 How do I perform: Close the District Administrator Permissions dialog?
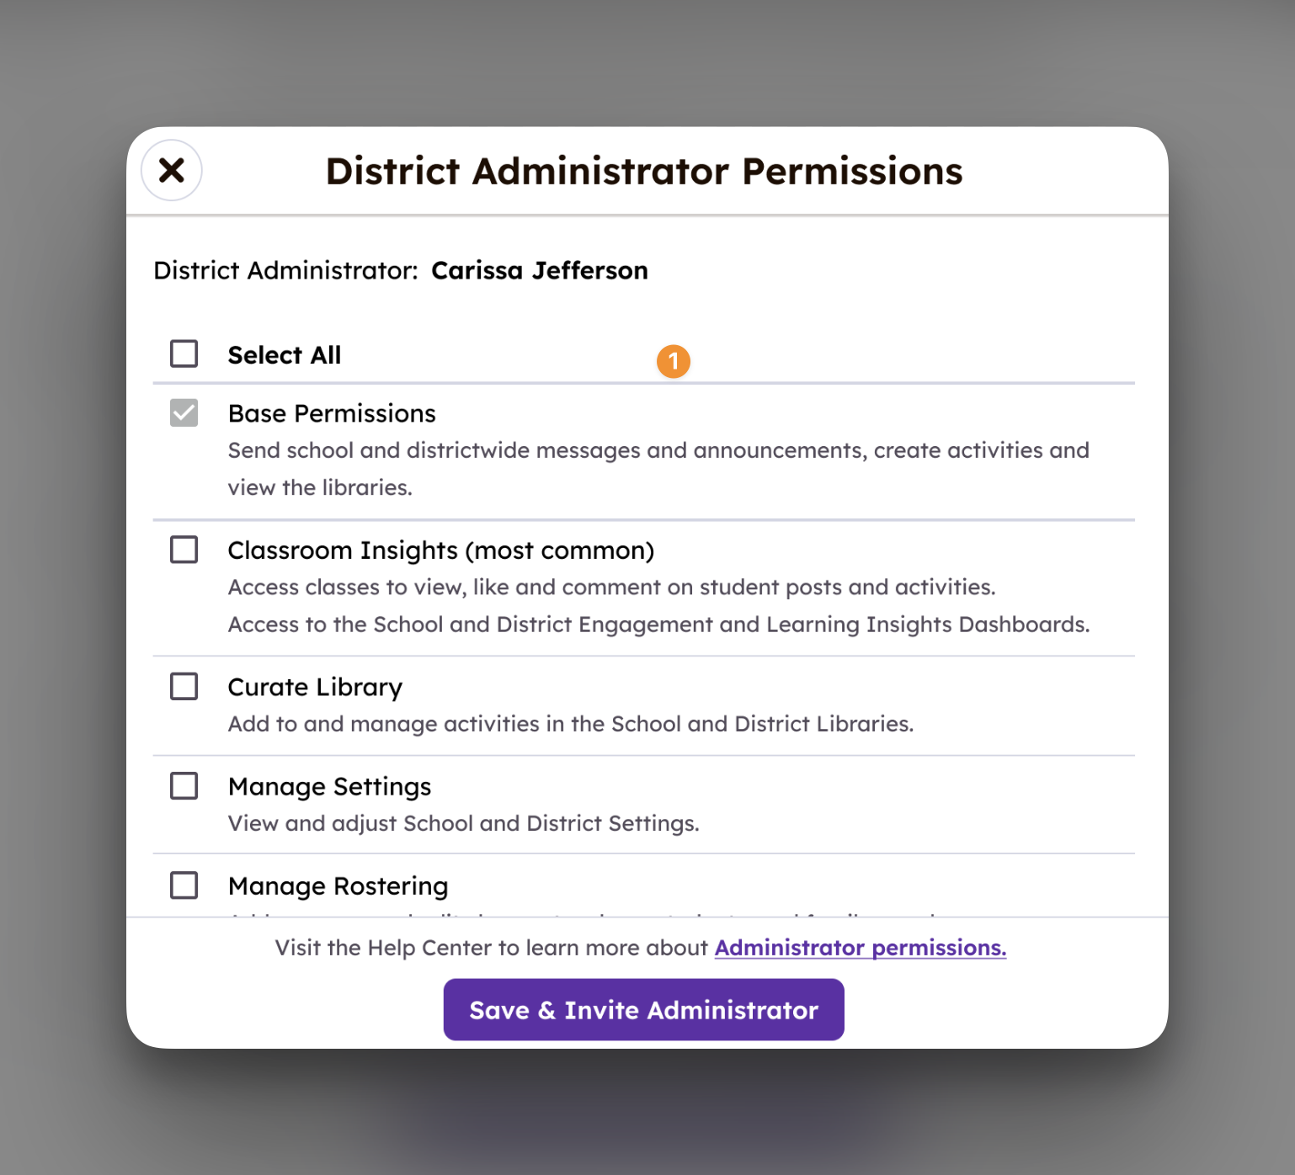[172, 171]
